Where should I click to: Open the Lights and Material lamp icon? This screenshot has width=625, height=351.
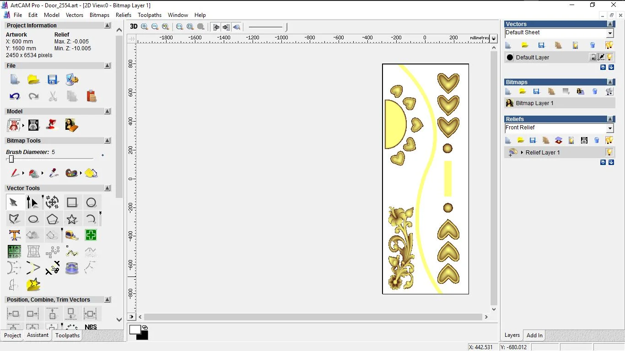coord(52,125)
